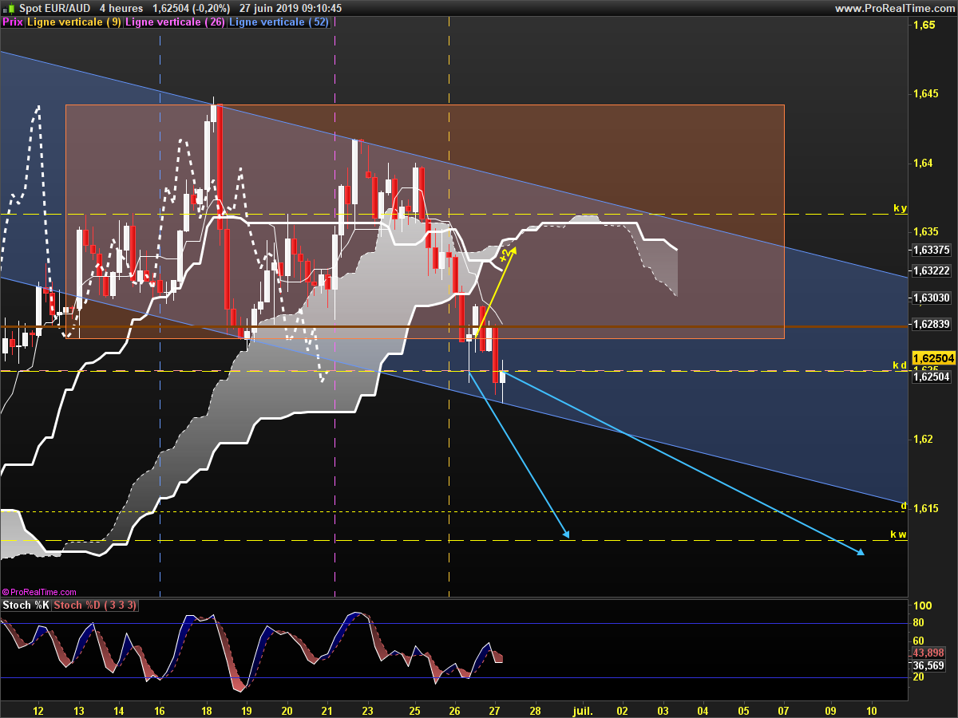Click the ProRealTime.com watermark link in the chart
The height and width of the screenshot is (718, 958).
pos(39,592)
